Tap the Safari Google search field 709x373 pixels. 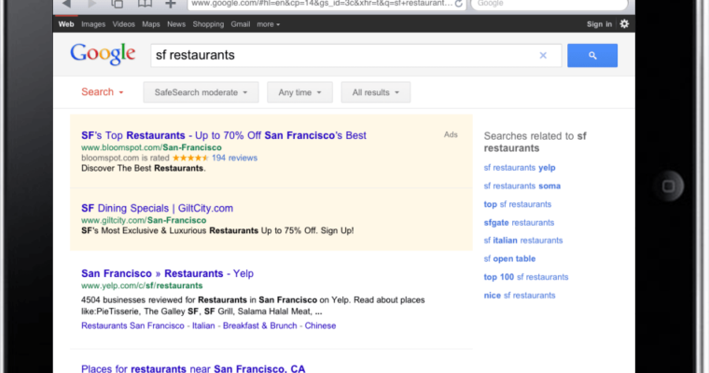[549, 4]
